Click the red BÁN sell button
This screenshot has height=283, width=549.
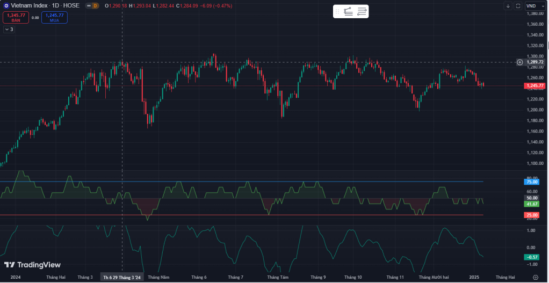coord(16,17)
